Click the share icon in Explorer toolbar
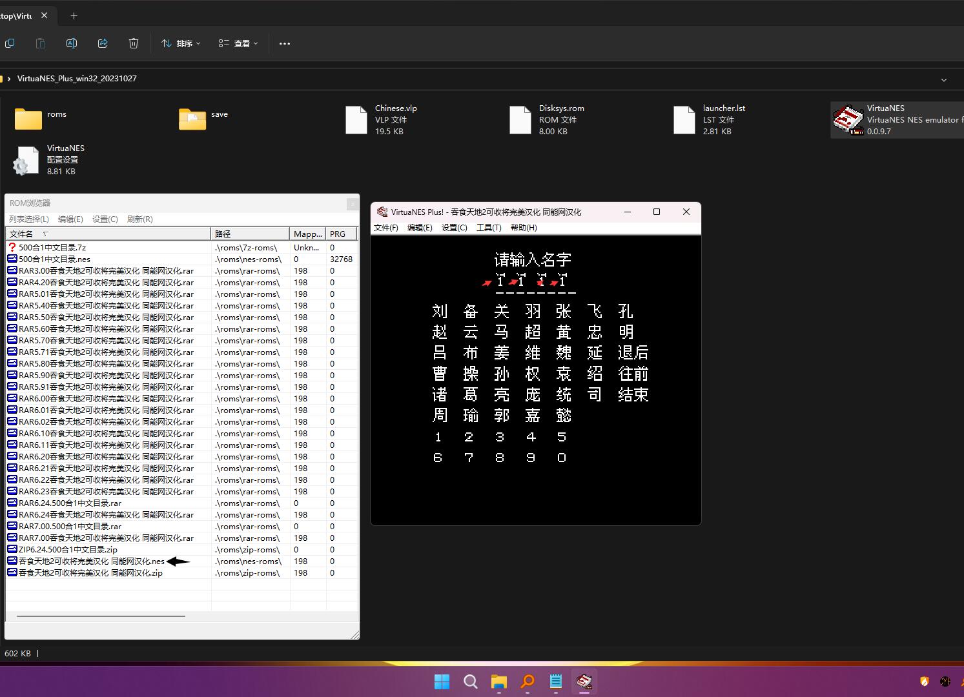This screenshot has width=964, height=697. [103, 43]
